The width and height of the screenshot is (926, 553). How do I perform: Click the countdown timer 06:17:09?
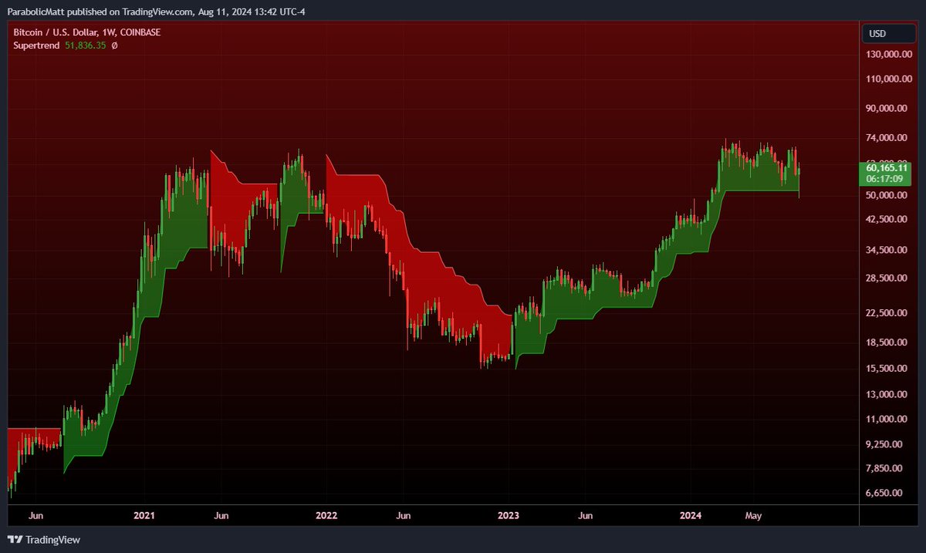884,178
